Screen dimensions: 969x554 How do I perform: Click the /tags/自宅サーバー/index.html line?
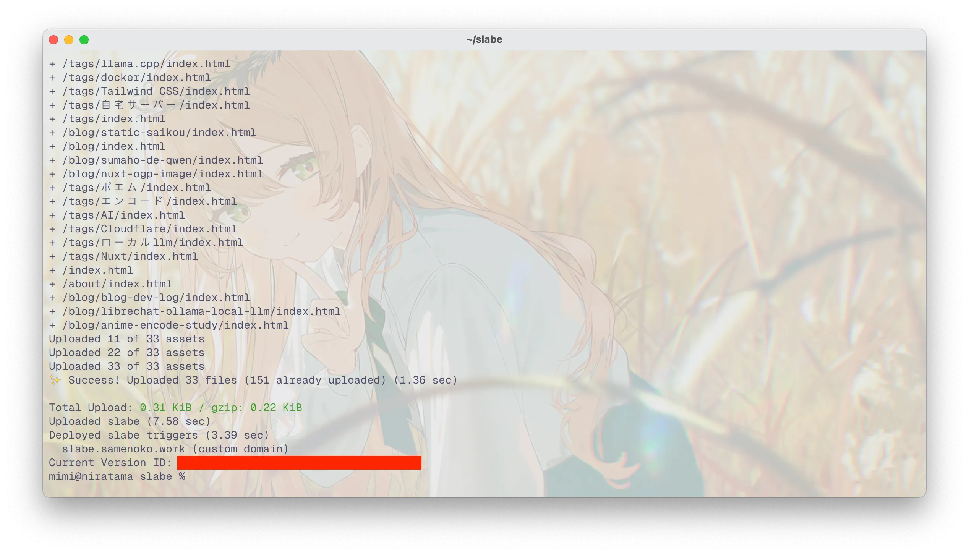149,105
